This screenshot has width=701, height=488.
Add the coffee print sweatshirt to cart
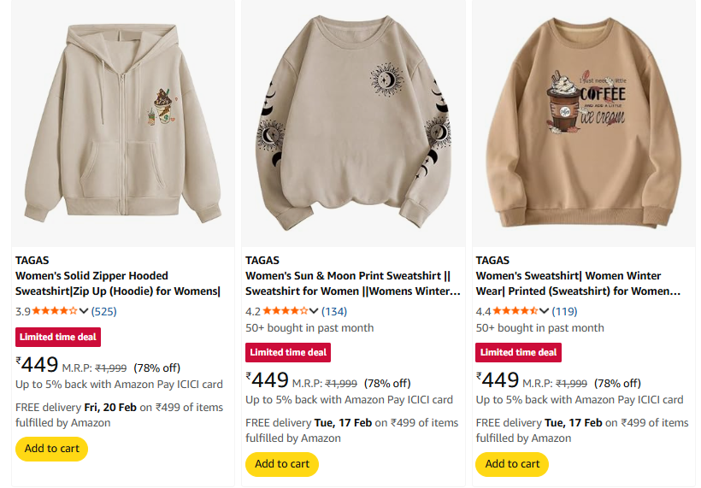pyautogui.click(x=512, y=464)
